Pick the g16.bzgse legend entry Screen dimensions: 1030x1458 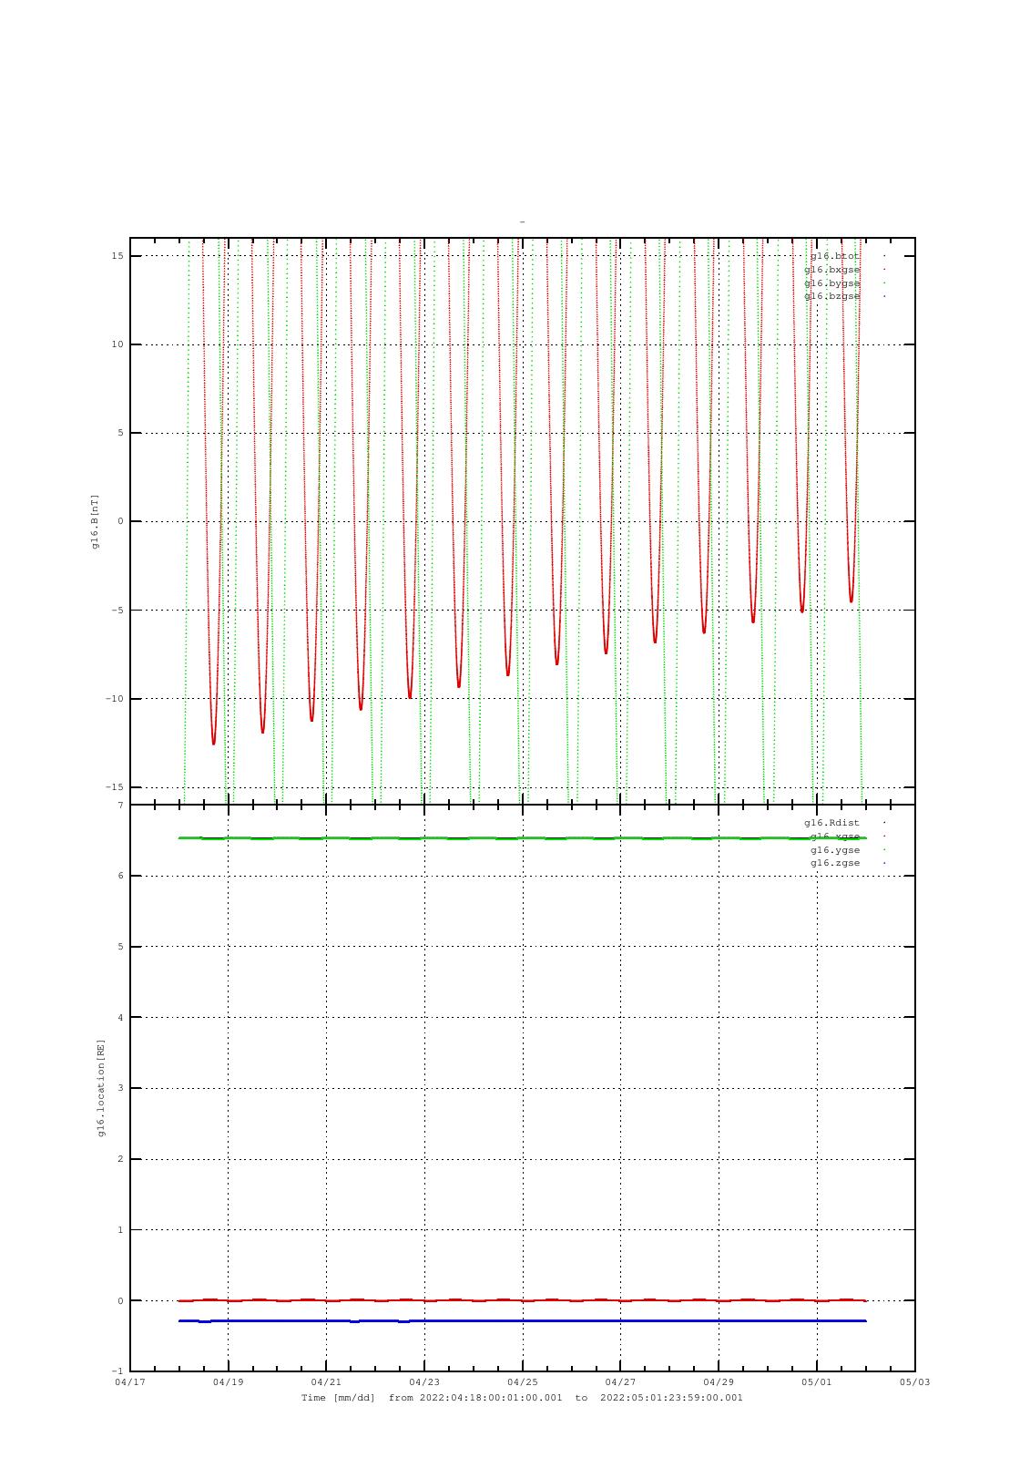click(x=832, y=296)
